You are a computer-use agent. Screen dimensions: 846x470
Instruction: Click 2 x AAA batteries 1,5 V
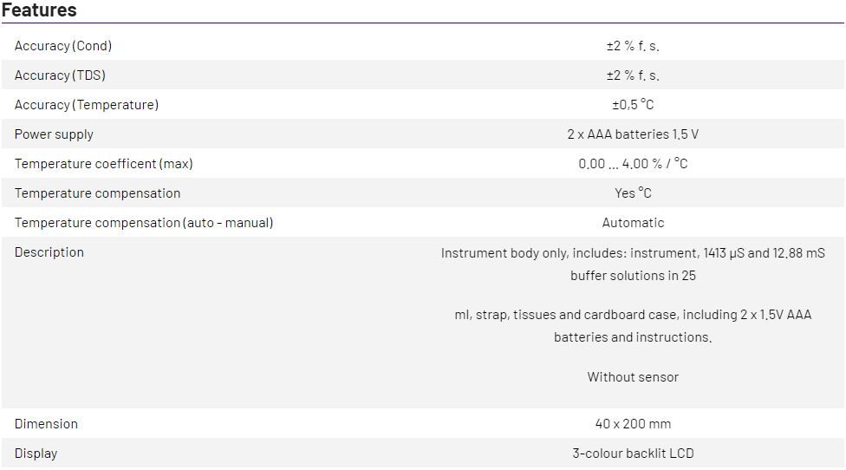(633, 134)
